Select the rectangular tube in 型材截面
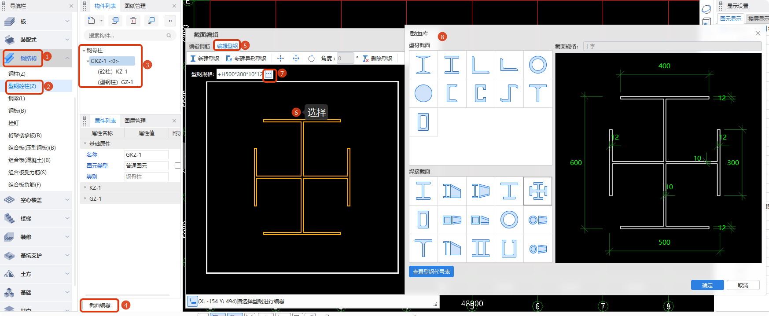The height and width of the screenshot is (316, 769). point(423,122)
